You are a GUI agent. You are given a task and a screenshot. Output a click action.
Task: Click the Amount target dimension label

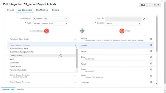(x=84, y=52)
